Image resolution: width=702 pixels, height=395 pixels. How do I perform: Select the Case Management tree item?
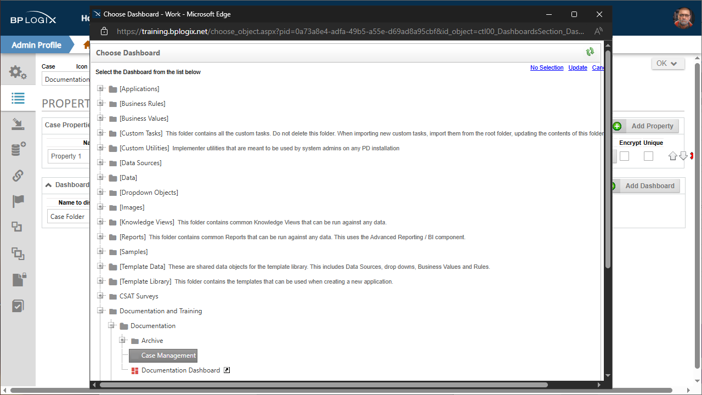pyautogui.click(x=163, y=356)
